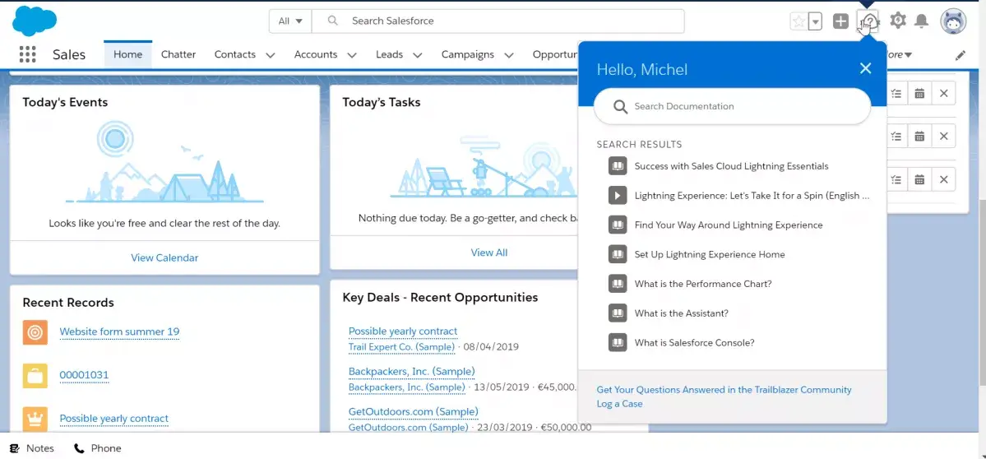Viewport: 986px width, 459px height.
Task: Click the task-list icon on topmost assistant card
Action: tap(896, 93)
